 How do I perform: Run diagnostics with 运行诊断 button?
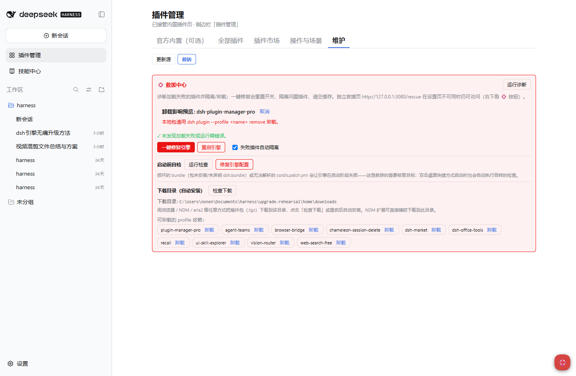click(517, 84)
